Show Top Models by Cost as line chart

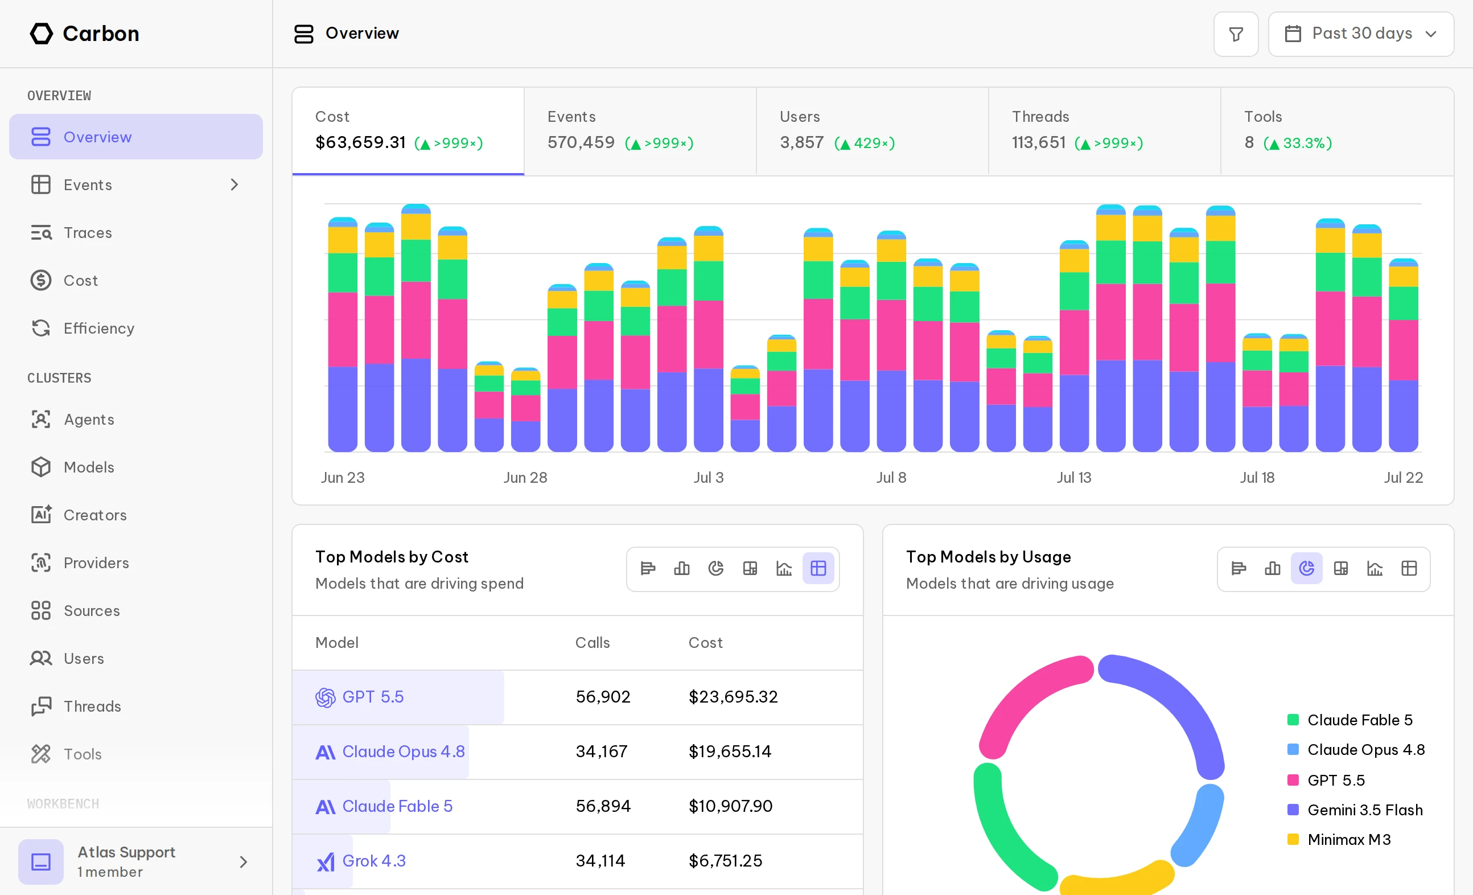[x=784, y=569]
